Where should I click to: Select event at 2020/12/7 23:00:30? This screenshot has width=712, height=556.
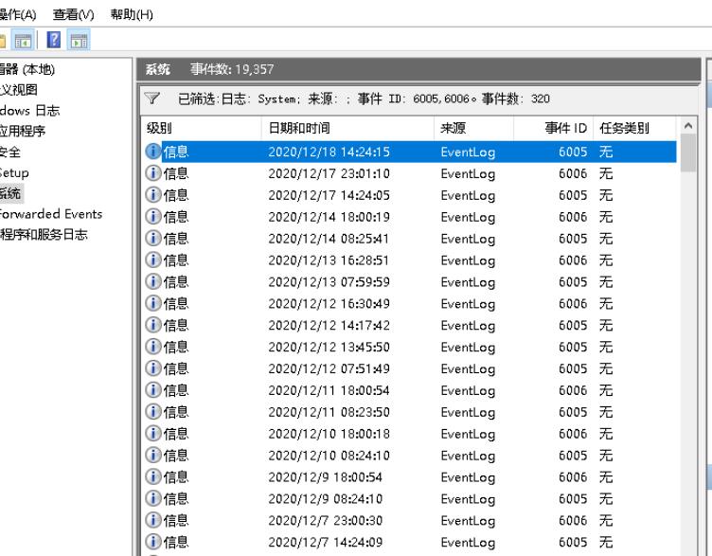[x=409, y=521]
